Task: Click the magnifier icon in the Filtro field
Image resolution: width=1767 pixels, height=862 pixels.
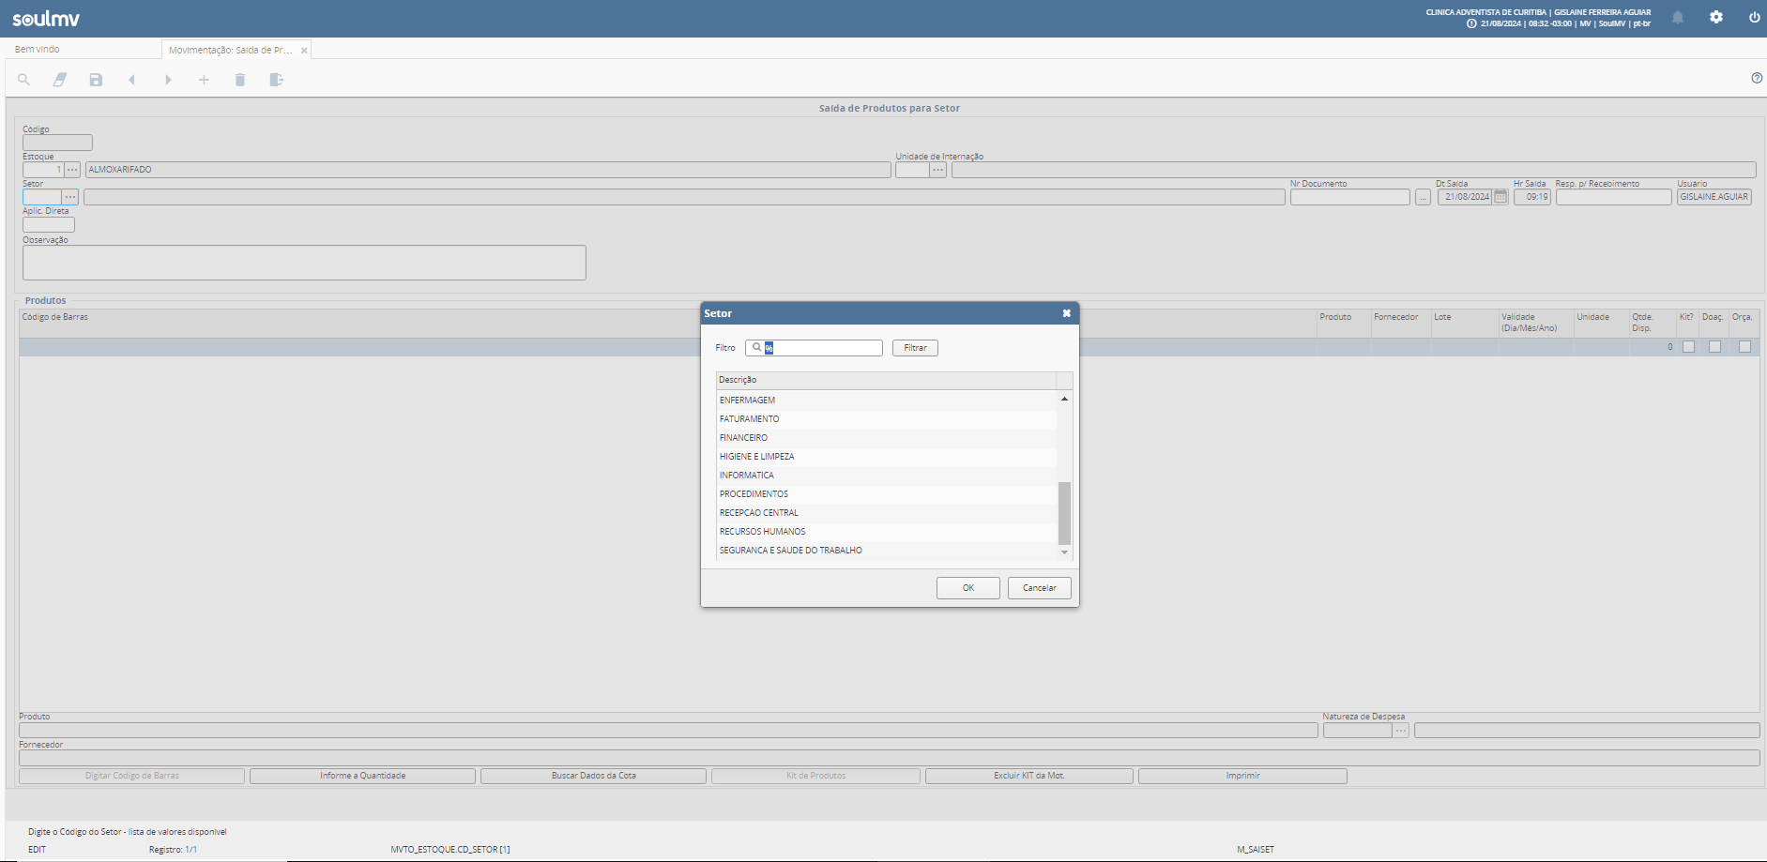Action: 756,347
